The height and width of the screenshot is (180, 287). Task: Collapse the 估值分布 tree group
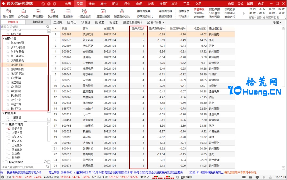click(3, 113)
